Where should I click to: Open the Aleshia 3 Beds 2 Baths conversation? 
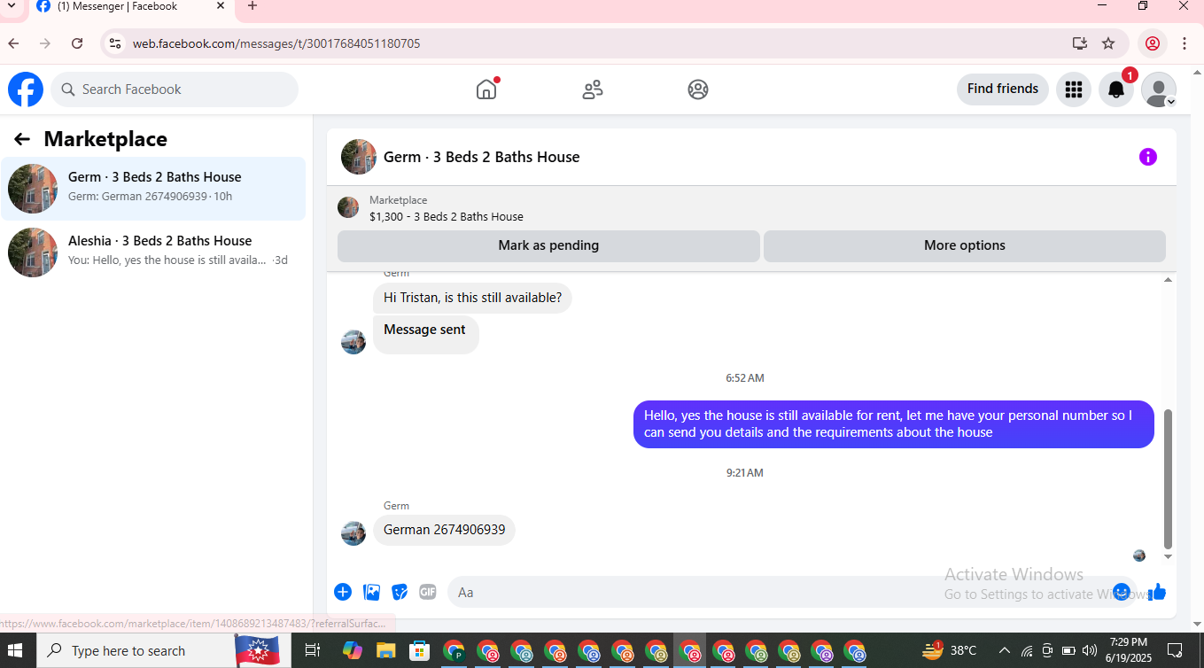153,252
